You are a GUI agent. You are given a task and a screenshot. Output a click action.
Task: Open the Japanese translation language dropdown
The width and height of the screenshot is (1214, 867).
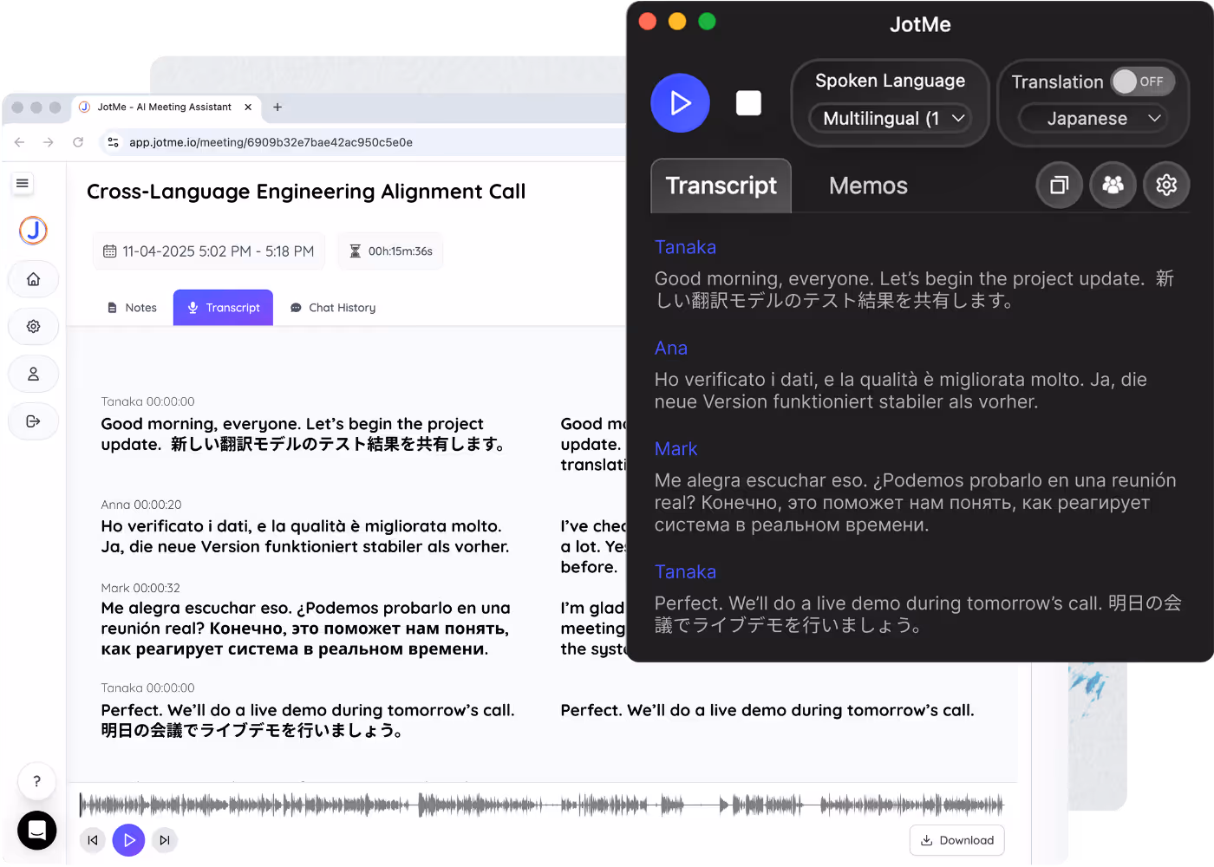click(x=1093, y=119)
